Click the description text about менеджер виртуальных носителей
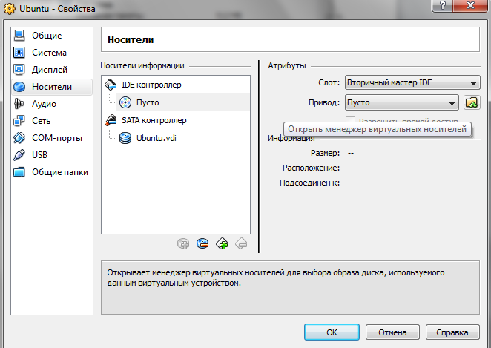Viewport: 491px width, 348px height. 276,278
